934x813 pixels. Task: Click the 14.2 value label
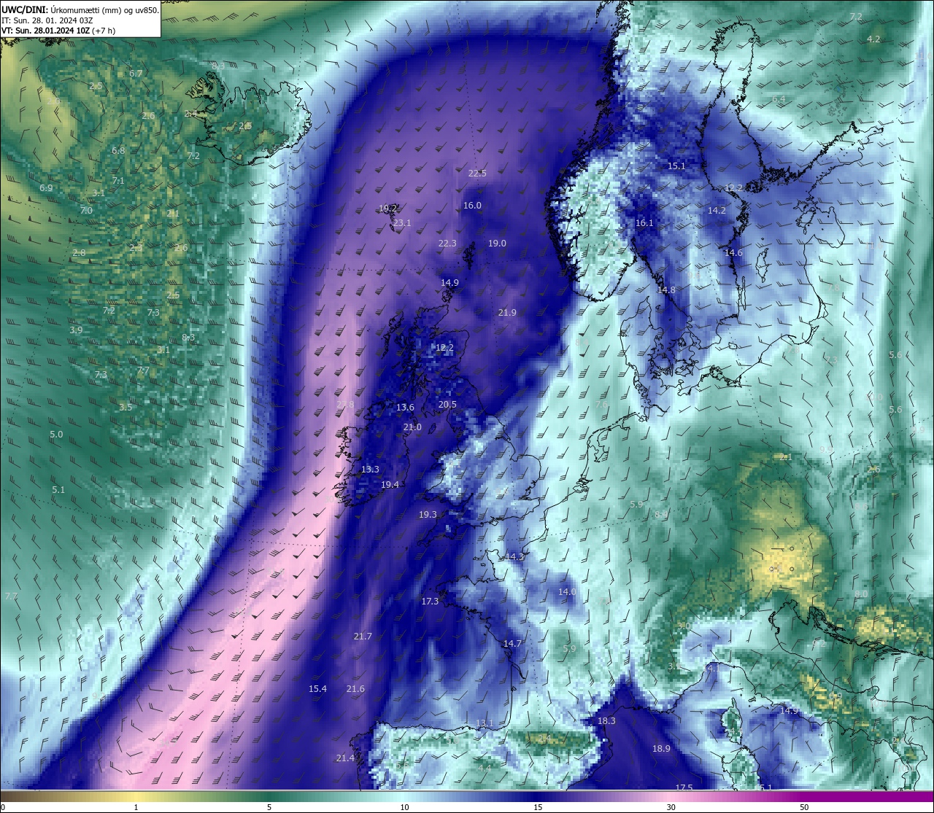point(717,211)
